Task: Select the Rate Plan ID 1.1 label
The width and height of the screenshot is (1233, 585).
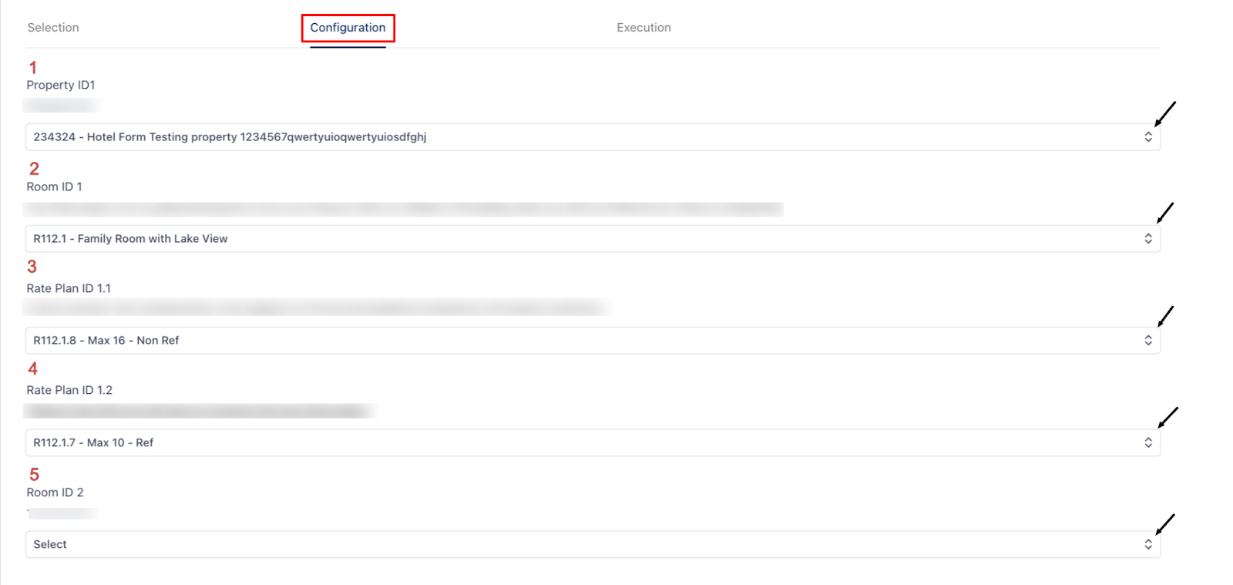Action: click(x=69, y=288)
